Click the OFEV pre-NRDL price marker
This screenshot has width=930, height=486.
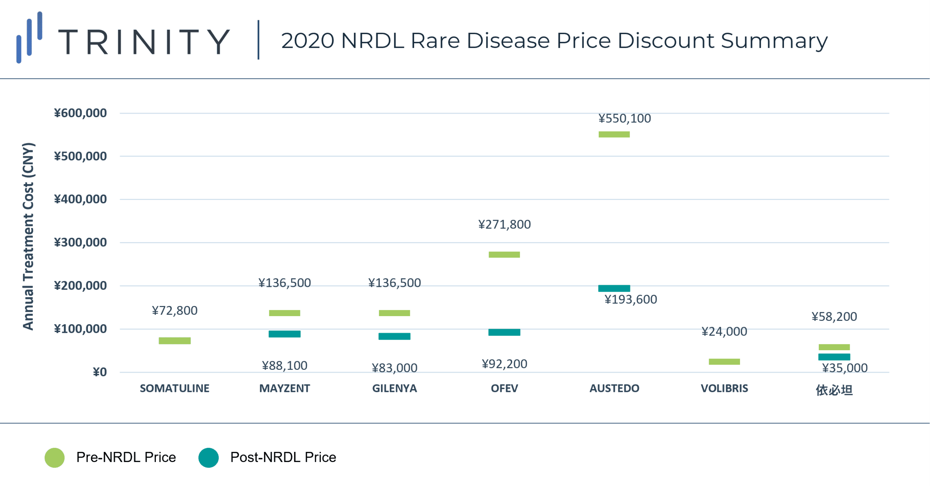pos(504,254)
